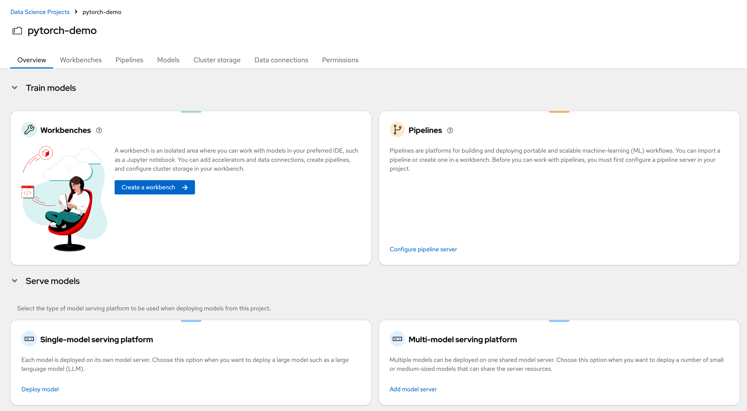The width and height of the screenshot is (747, 411).
Task: Go back to Data Science Projects breadcrumb
Action: click(x=40, y=12)
